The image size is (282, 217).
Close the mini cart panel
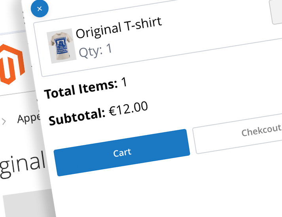coord(39,9)
